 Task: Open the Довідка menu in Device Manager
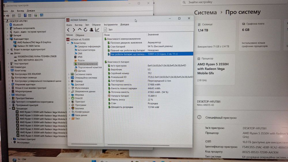pos(31,11)
